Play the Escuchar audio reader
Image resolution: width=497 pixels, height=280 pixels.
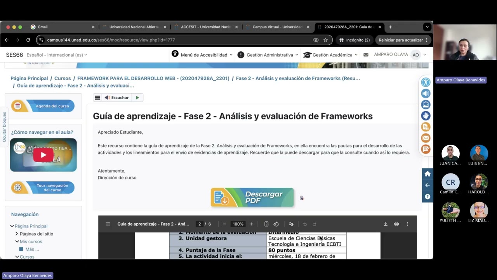(x=137, y=98)
